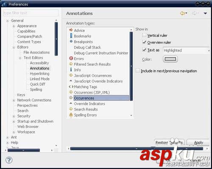The width and height of the screenshot is (212, 169).
Task: Click the bottom horizontal scrollbar of page
Action: [137, 149]
